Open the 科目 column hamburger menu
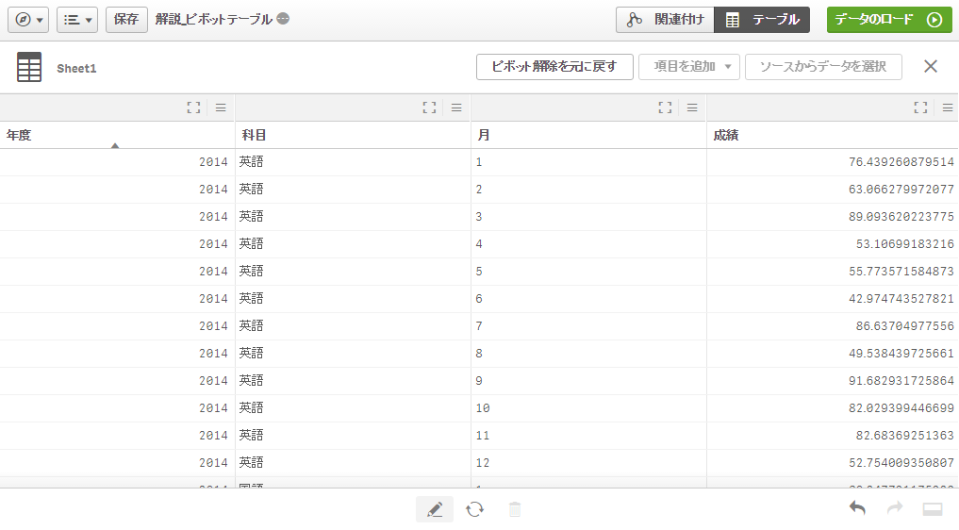The height and width of the screenshot is (530, 959). [x=456, y=108]
